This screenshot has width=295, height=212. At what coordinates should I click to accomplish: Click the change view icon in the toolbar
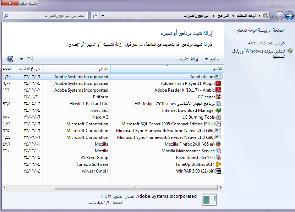30,59
